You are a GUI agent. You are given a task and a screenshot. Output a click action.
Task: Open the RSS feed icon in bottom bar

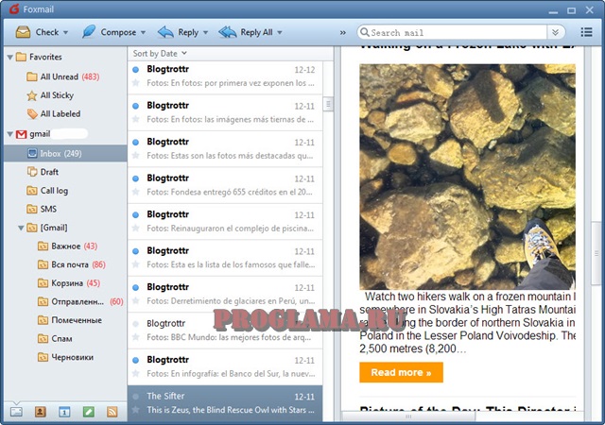point(112,412)
